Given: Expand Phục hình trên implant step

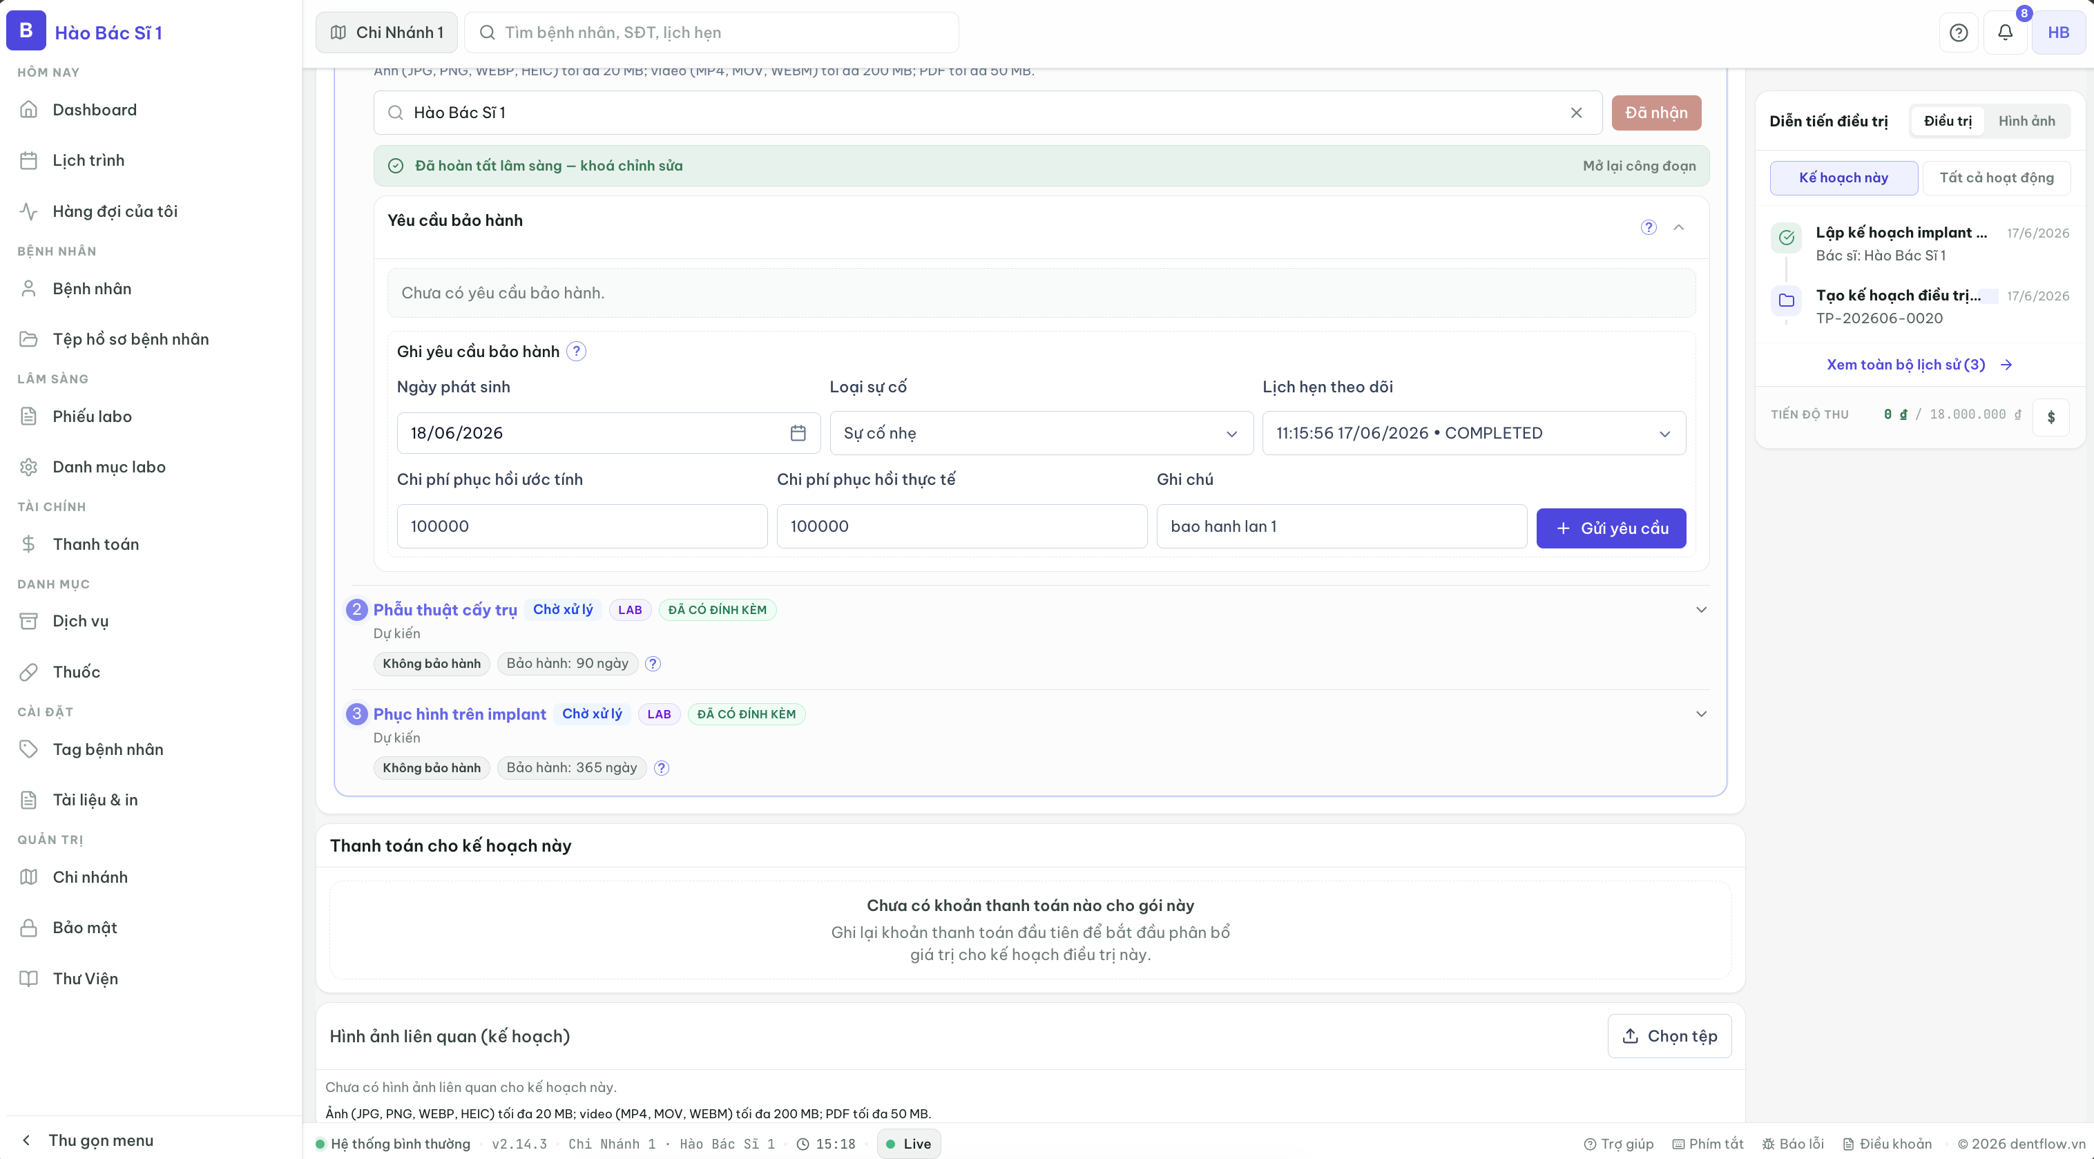Looking at the screenshot, I should point(1702,713).
